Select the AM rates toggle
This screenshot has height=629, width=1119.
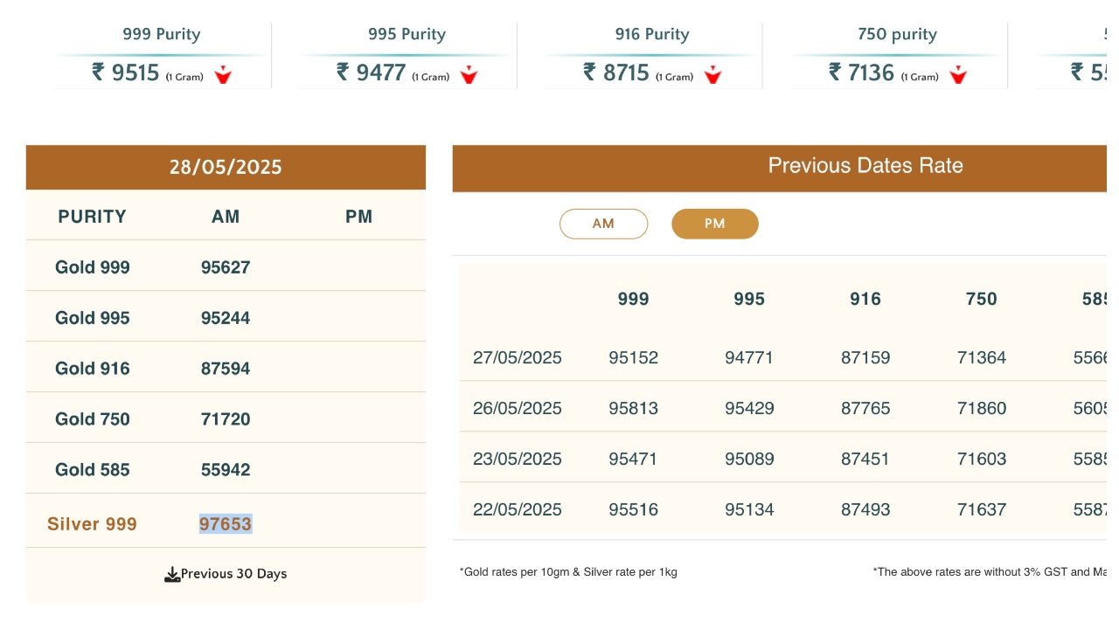coord(603,224)
